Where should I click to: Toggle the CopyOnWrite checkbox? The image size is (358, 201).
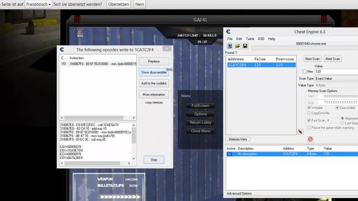pyautogui.click(x=309, y=113)
